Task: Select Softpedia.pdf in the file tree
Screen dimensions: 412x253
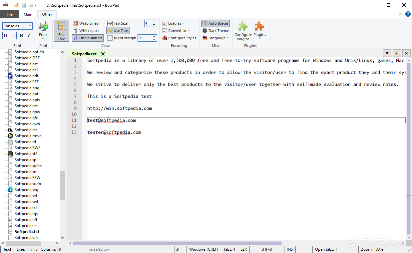Action: click(26, 76)
